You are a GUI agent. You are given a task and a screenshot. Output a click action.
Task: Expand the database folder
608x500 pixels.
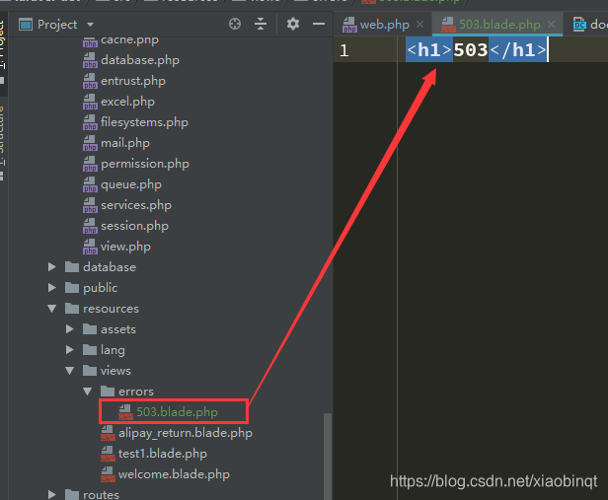coord(52,267)
